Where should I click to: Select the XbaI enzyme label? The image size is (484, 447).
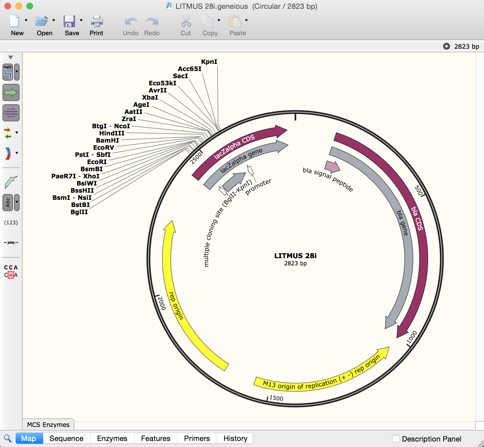click(150, 97)
